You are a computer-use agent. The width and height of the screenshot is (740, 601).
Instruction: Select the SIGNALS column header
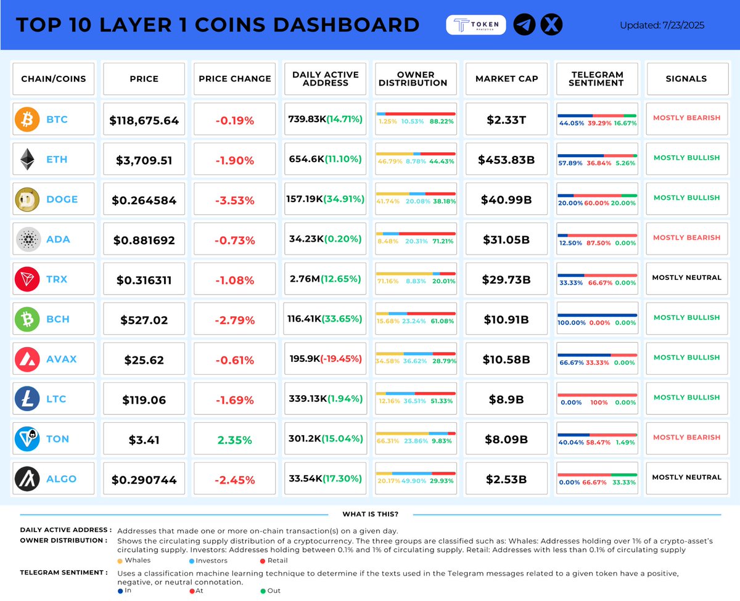click(x=686, y=78)
